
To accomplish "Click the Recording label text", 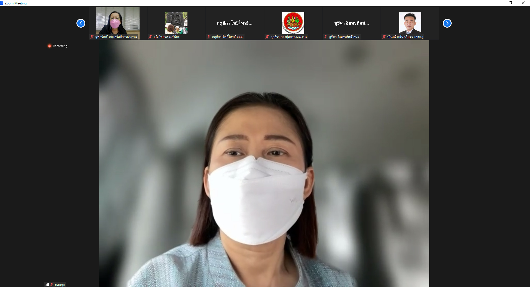I will click(60, 46).
